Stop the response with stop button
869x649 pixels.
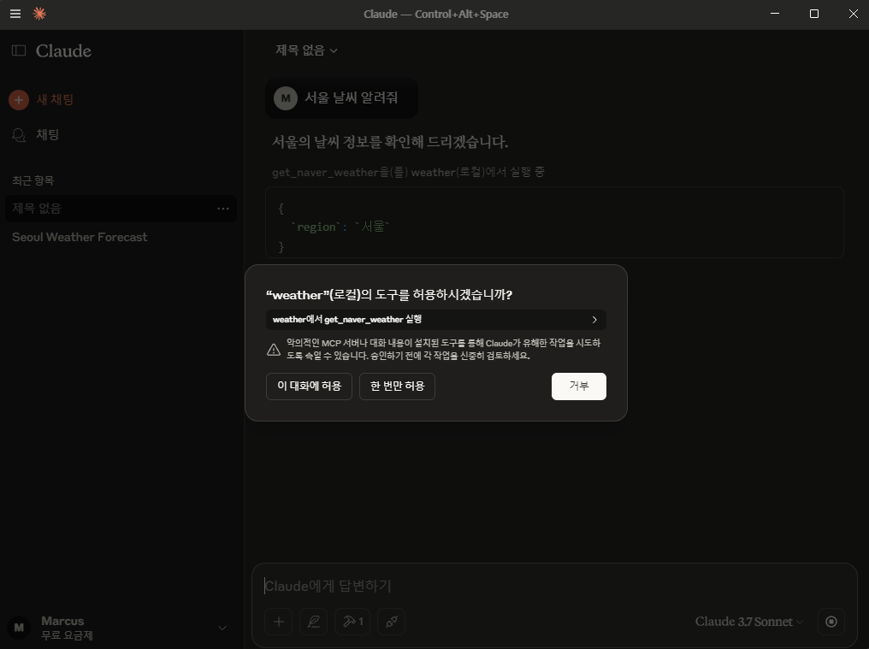coord(831,622)
